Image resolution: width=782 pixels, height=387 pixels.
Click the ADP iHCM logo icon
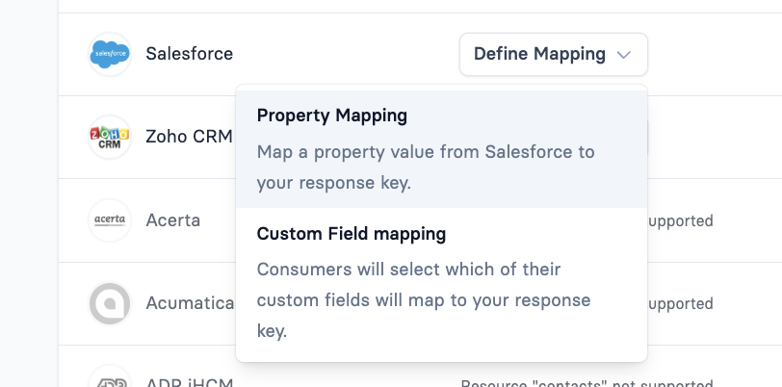click(x=109, y=377)
